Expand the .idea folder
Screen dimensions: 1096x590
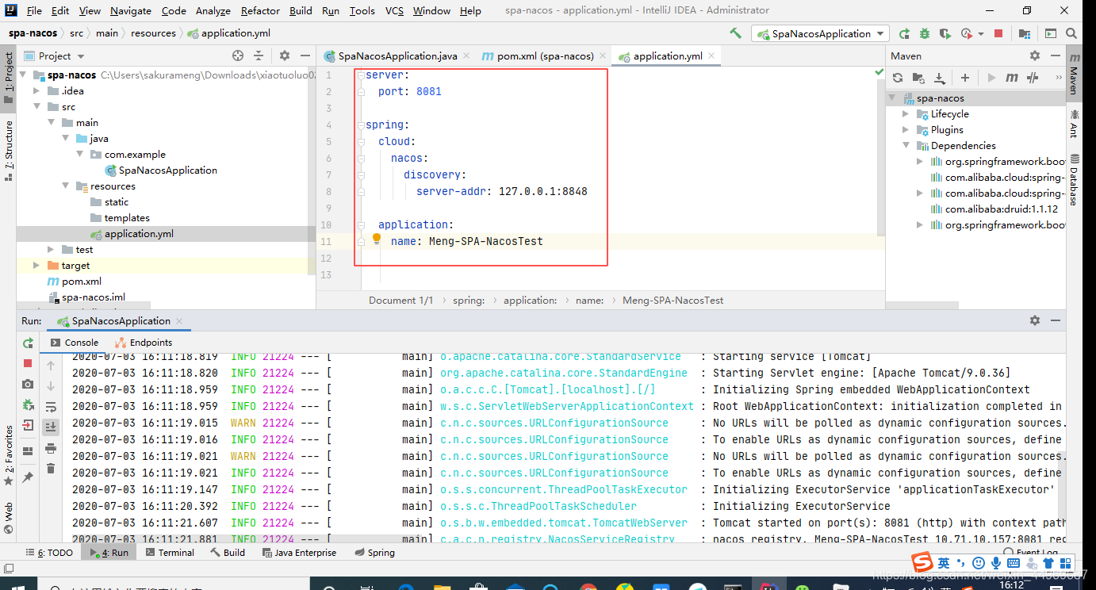(36, 90)
